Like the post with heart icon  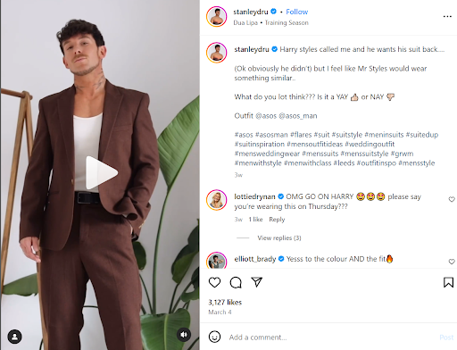214,282
